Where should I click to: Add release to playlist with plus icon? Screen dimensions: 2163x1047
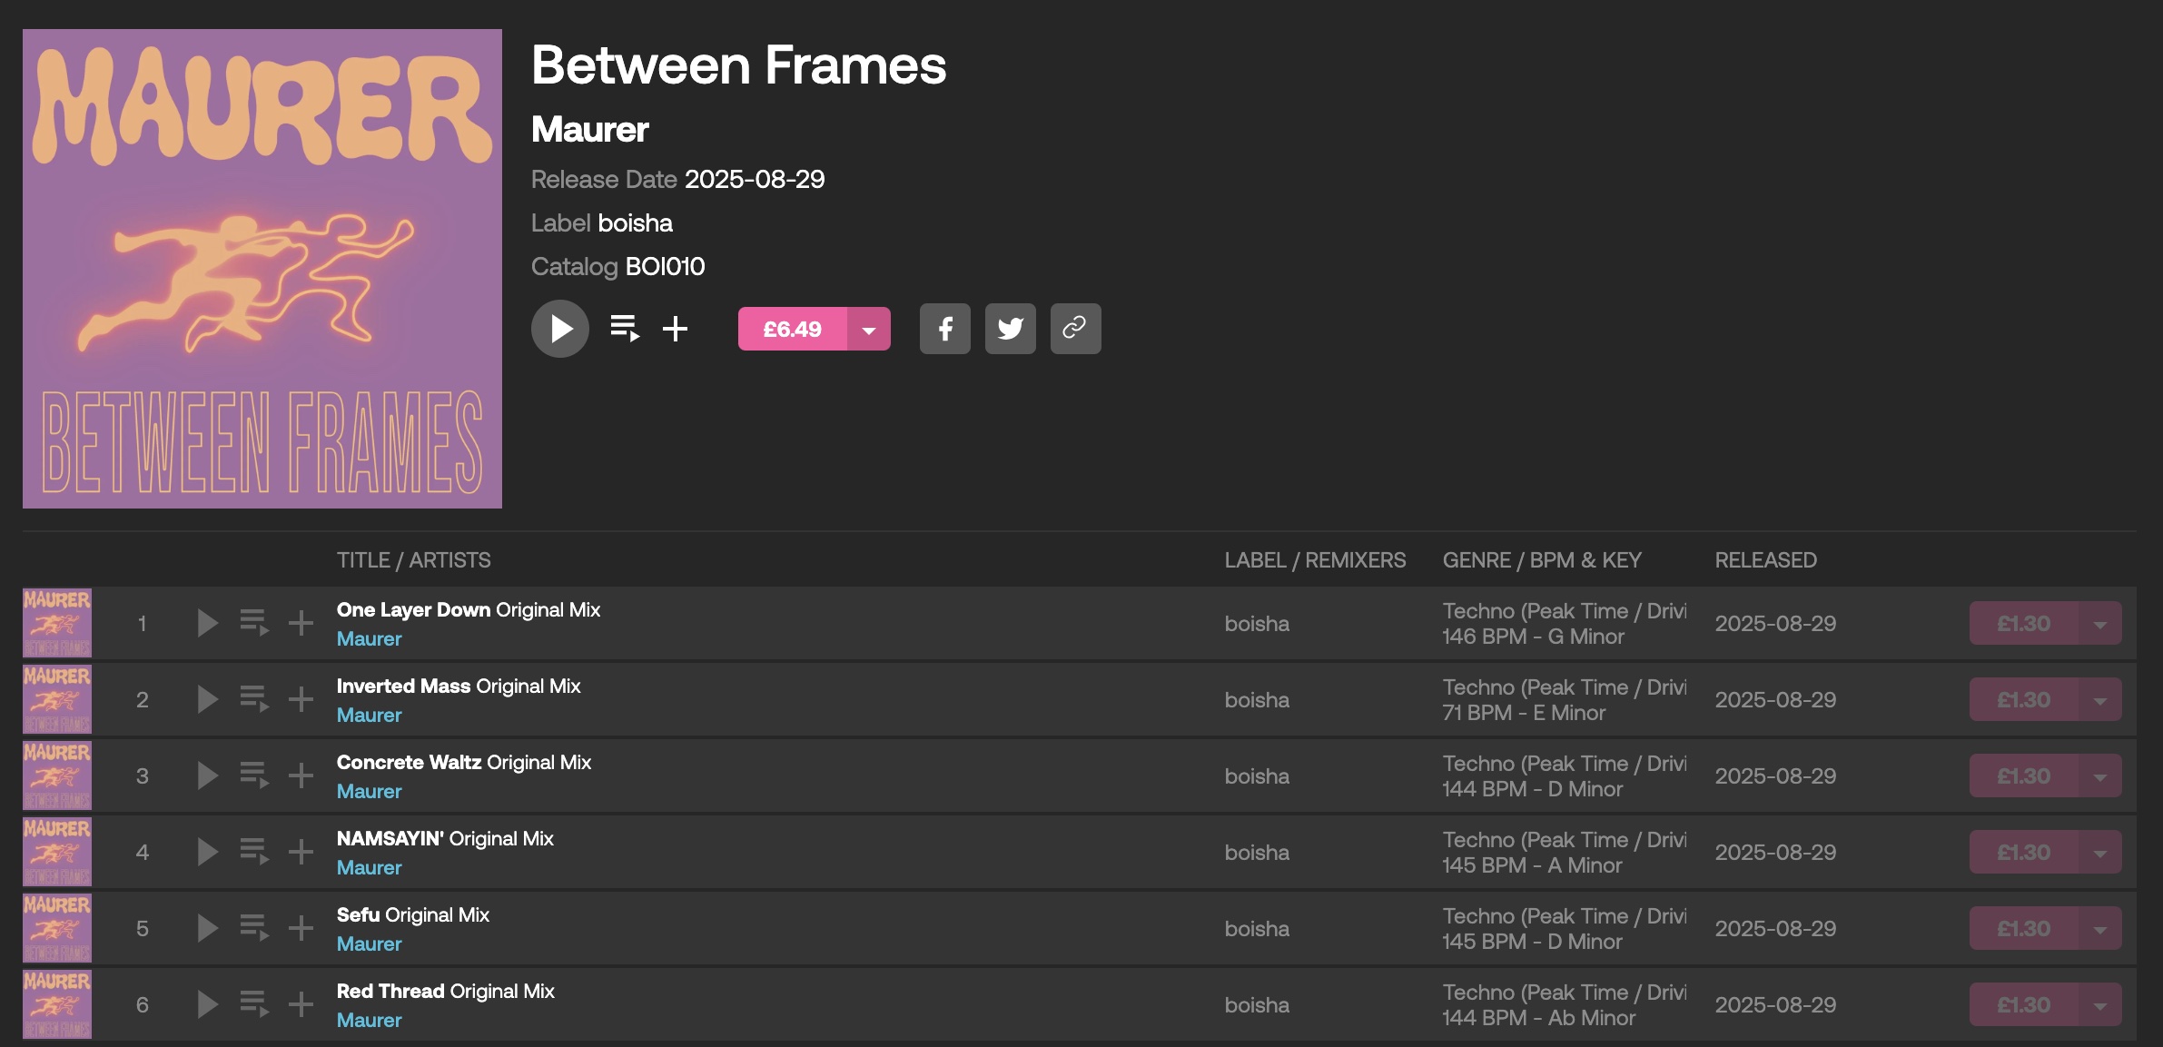point(675,329)
